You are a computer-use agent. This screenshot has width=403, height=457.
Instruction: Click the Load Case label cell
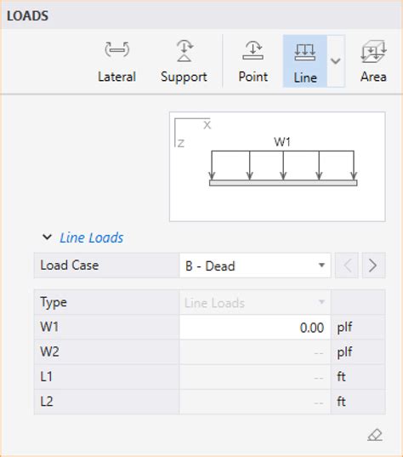click(106, 266)
